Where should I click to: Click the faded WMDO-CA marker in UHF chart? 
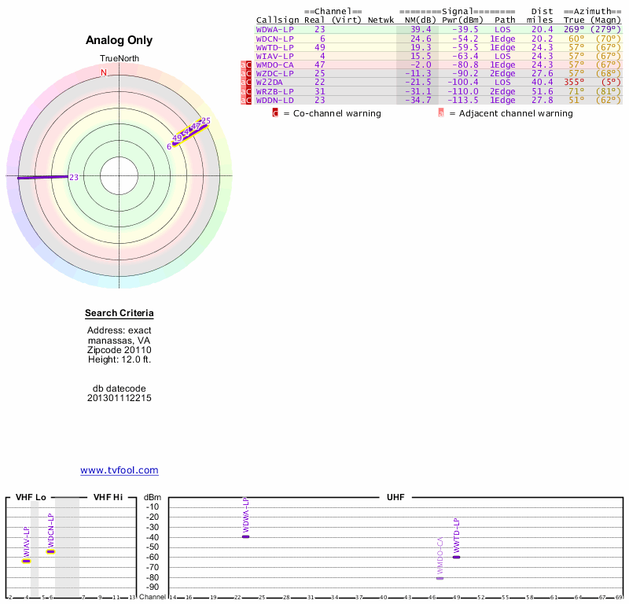pos(440,578)
